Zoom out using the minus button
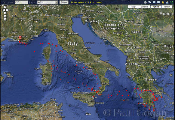 5,19
